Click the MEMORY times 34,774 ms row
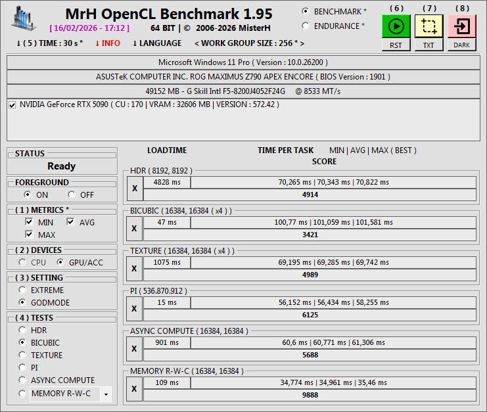The height and width of the screenshot is (412, 487). tap(334, 382)
